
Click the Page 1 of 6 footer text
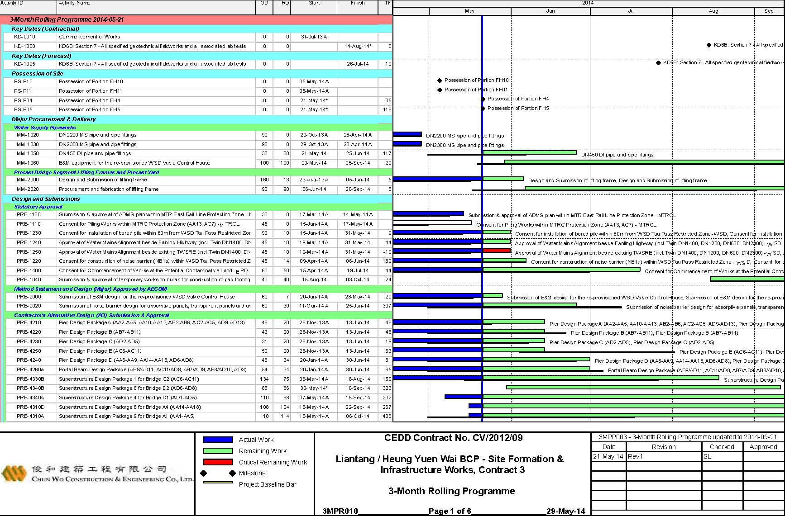(x=450, y=511)
